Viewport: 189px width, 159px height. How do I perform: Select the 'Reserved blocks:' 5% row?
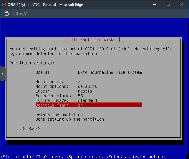point(89,96)
